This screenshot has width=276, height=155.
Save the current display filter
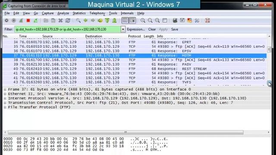click(175, 29)
